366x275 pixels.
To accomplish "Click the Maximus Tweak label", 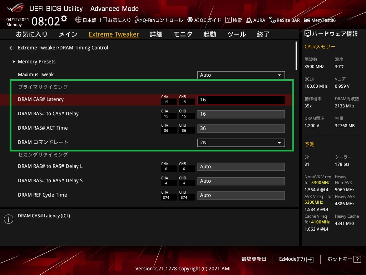I will coord(36,74).
